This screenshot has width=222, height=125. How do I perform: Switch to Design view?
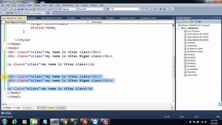[7, 108]
